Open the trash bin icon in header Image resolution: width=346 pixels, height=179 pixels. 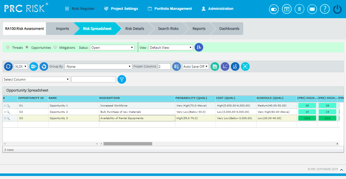(x=300, y=9)
